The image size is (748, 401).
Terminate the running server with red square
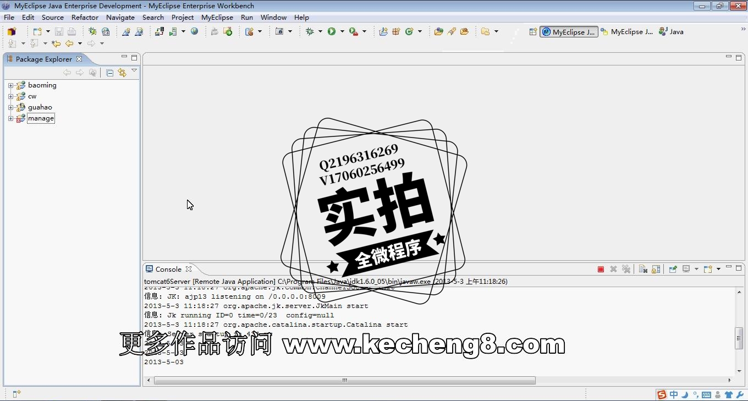coord(601,269)
